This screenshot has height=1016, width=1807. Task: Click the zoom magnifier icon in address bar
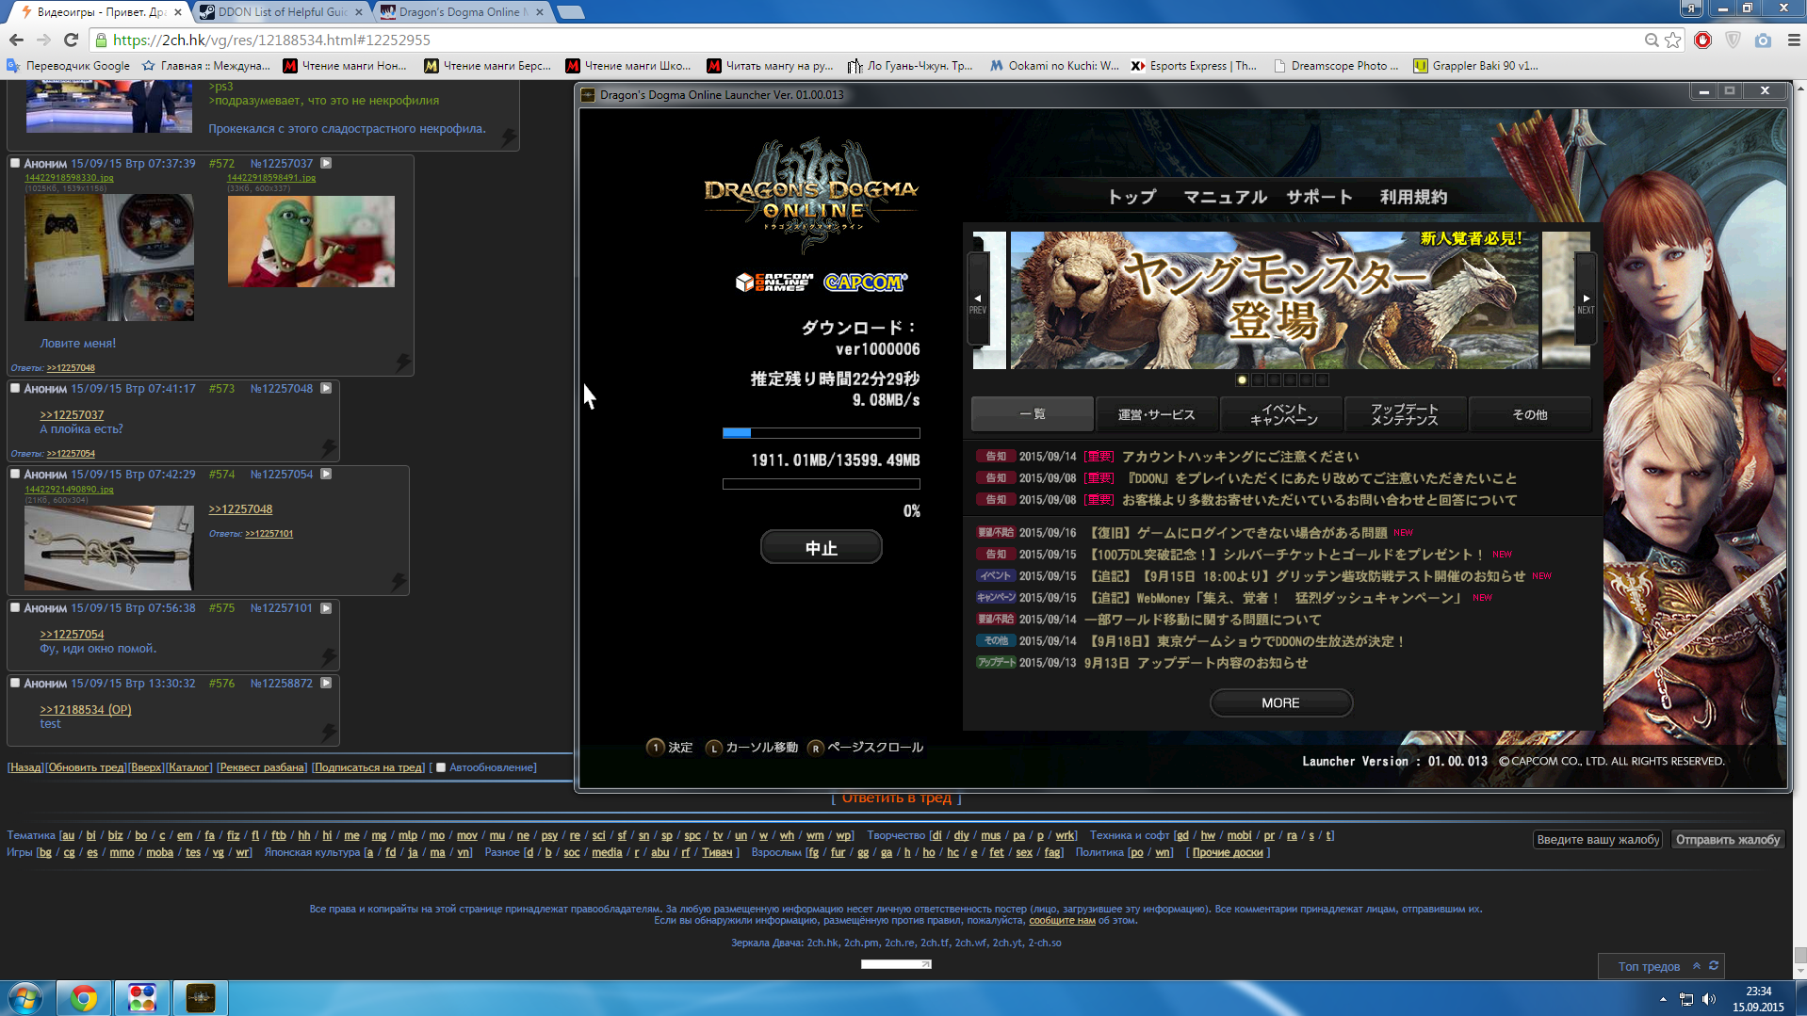coord(1651,40)
